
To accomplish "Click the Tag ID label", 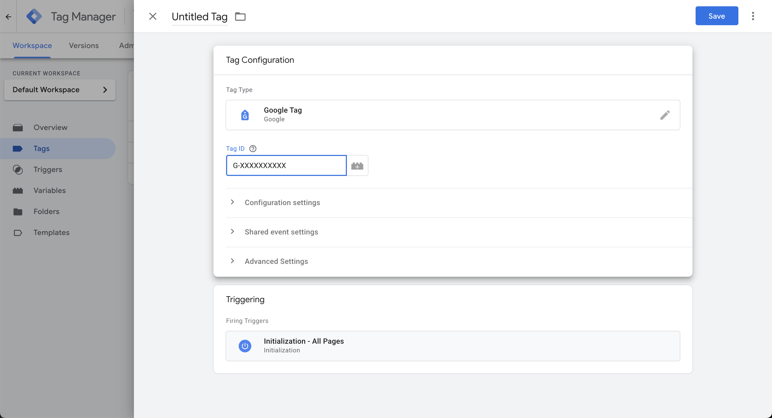I will click(235, 149).
